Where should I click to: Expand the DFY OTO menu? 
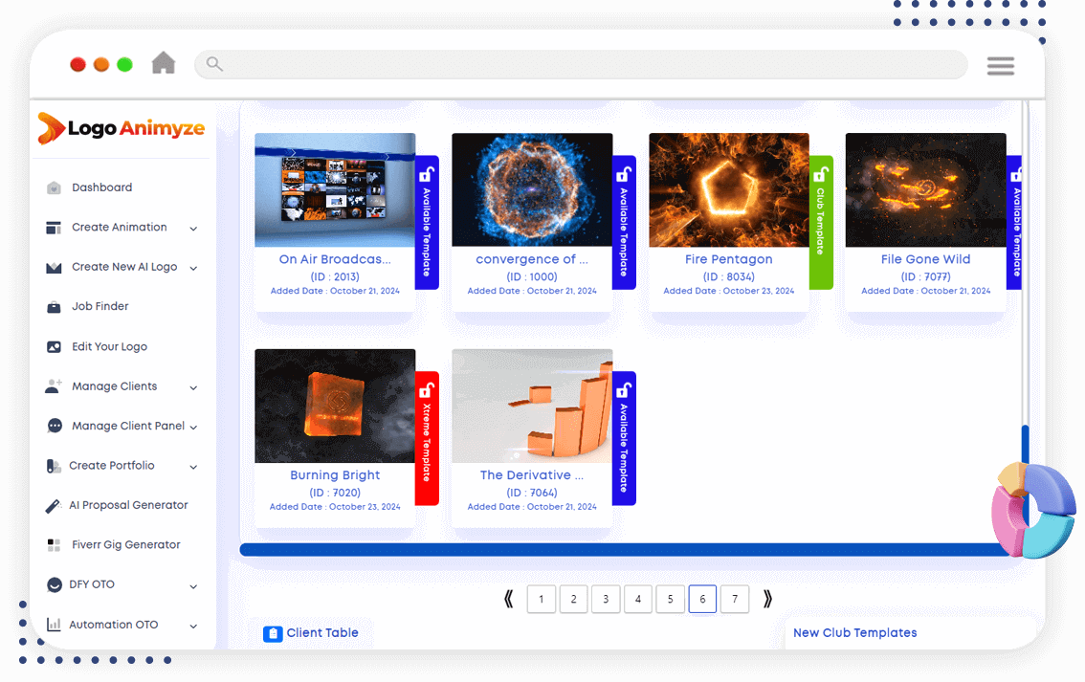point(193,585)
